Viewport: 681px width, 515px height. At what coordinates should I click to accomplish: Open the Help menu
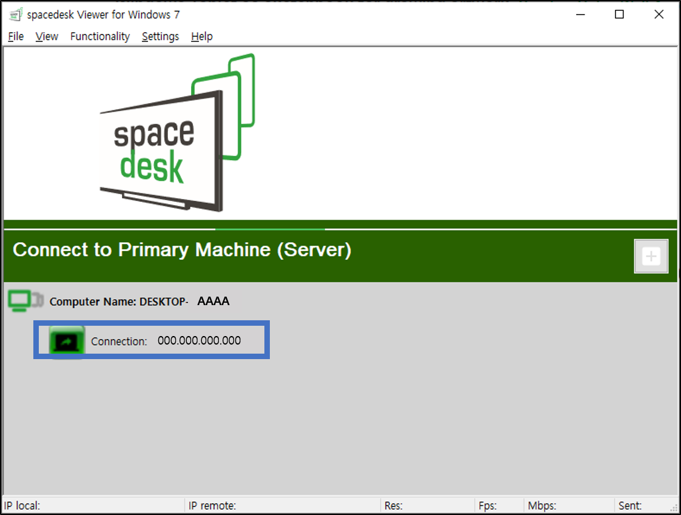pos(202,36)
